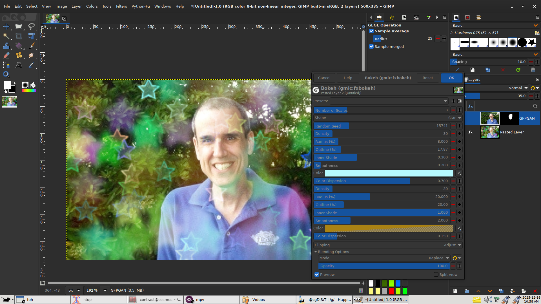Select the Text tool

coord(19,65)
